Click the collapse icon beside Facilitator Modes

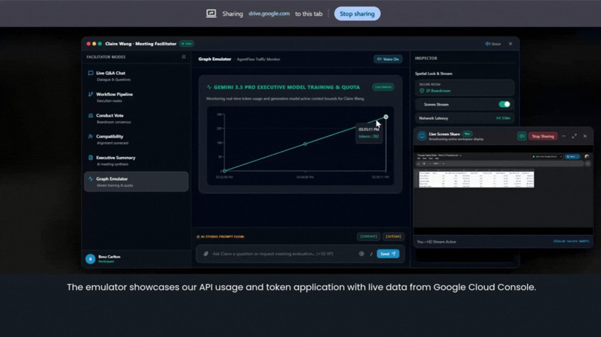pos(183,57)
